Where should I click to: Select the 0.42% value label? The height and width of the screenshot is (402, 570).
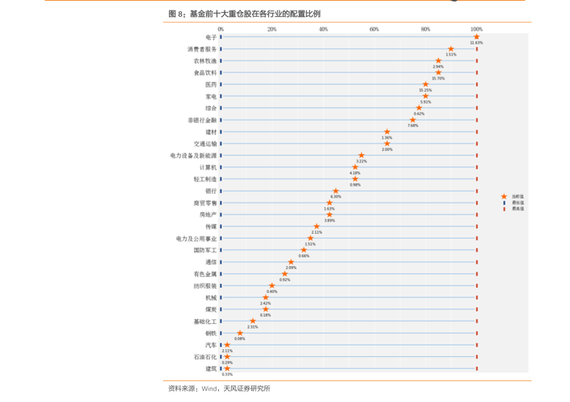point(419,114)
